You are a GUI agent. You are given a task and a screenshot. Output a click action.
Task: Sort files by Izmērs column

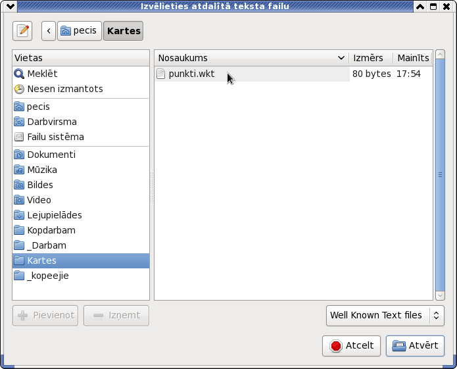coord(371,58)
